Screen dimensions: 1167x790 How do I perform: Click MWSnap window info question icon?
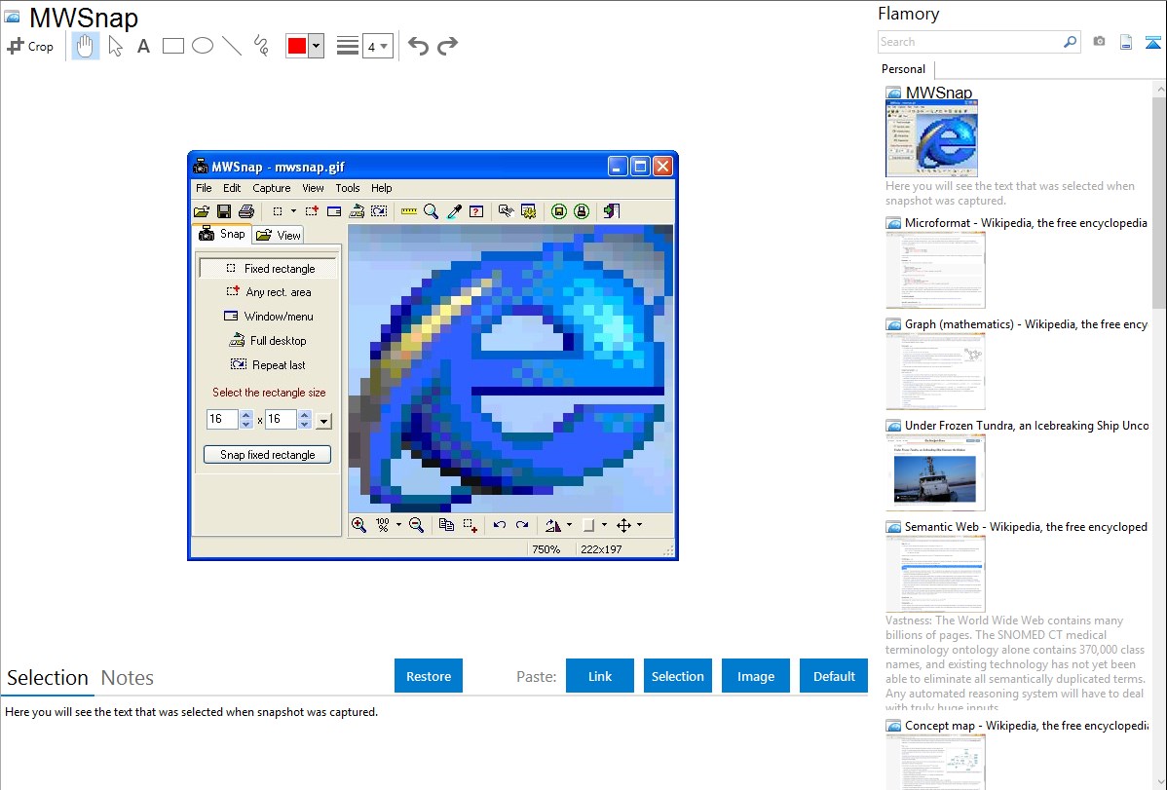(x=476, y=211)
